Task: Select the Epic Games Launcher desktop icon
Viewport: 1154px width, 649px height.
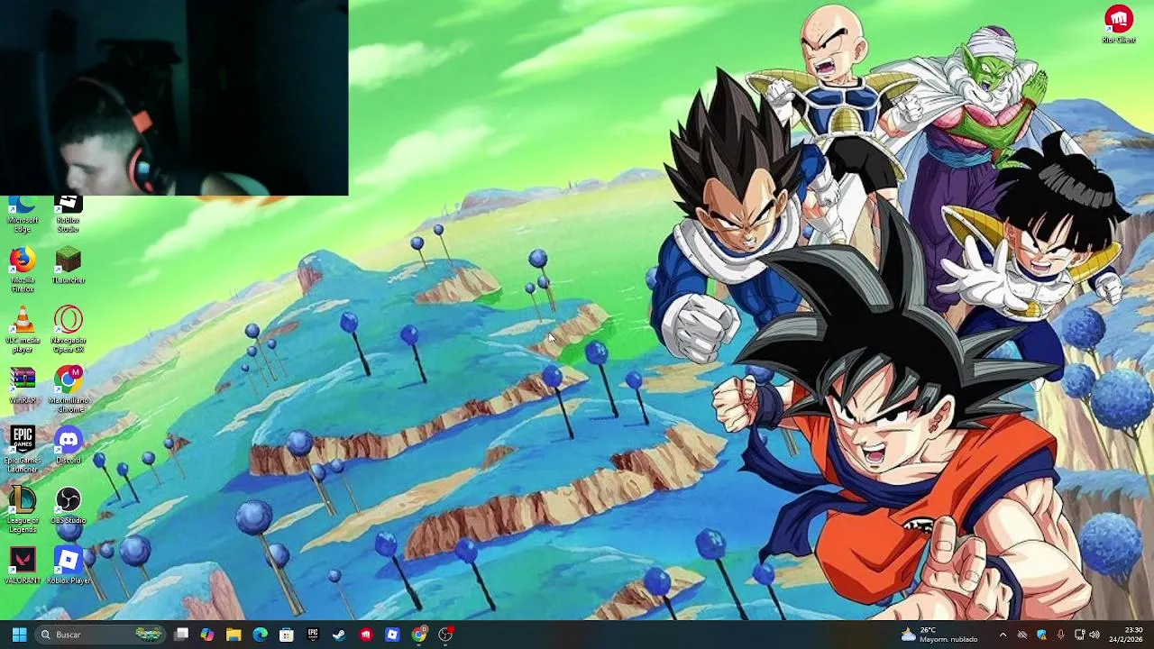Action: click(x=23, y=451)
